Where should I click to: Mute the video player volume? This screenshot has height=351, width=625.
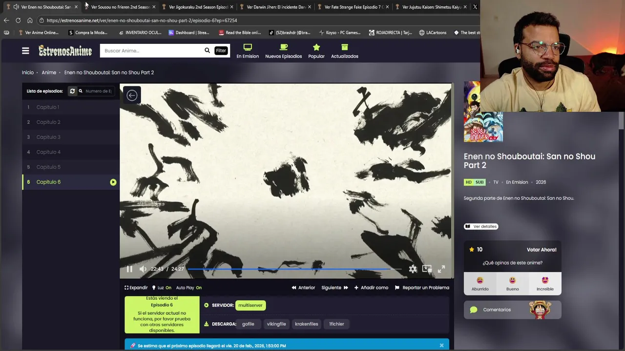(143, 269)
